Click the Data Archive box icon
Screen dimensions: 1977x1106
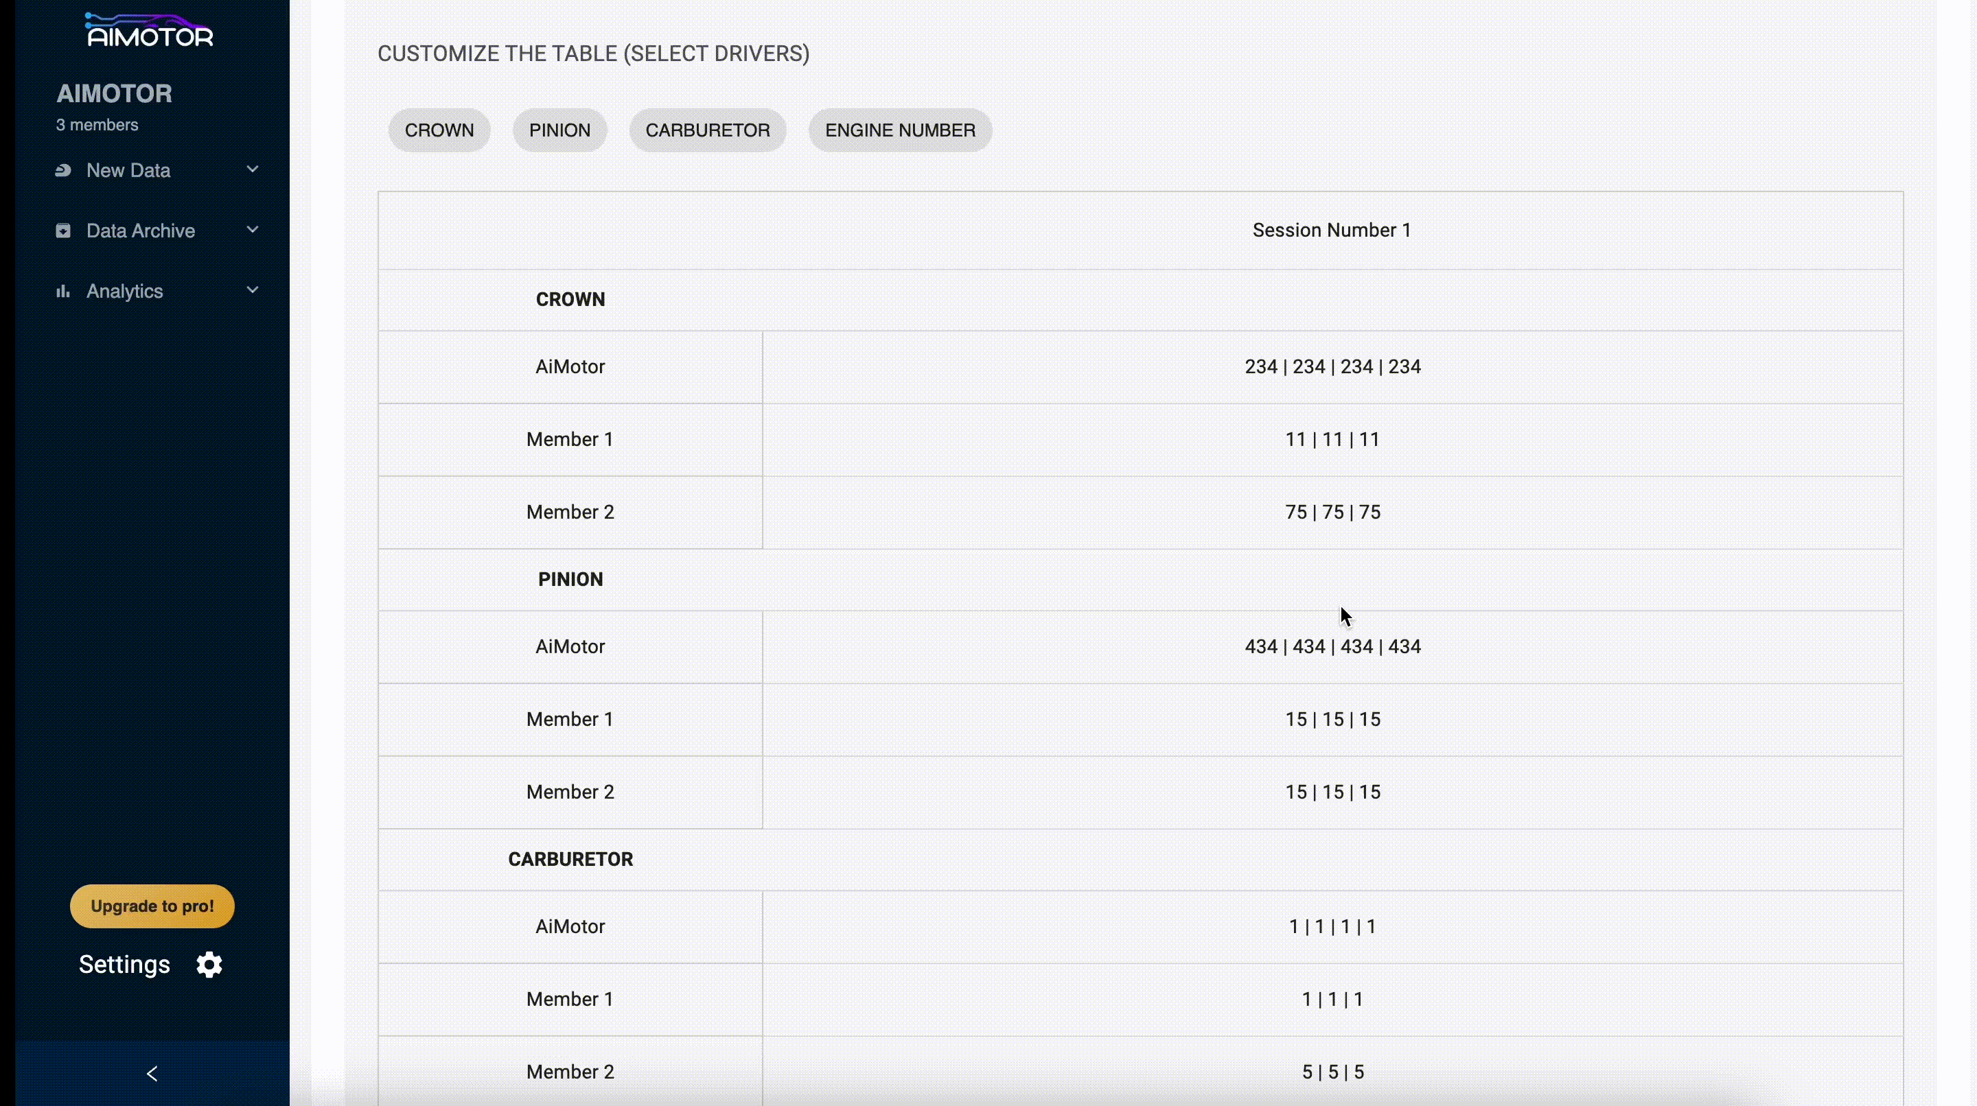click(63, 231)
